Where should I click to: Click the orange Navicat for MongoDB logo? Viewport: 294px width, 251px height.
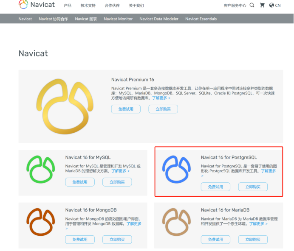click(x=41, y=222)
